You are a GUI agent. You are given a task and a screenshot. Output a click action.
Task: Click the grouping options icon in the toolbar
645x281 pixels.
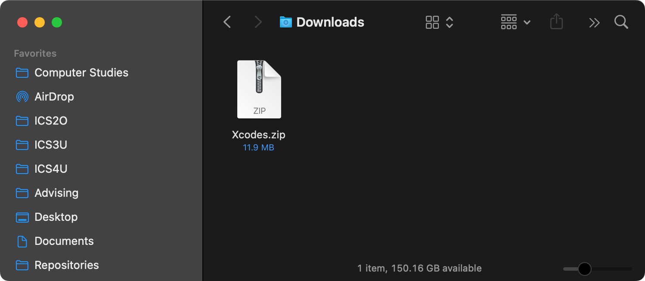coord(509,22)
